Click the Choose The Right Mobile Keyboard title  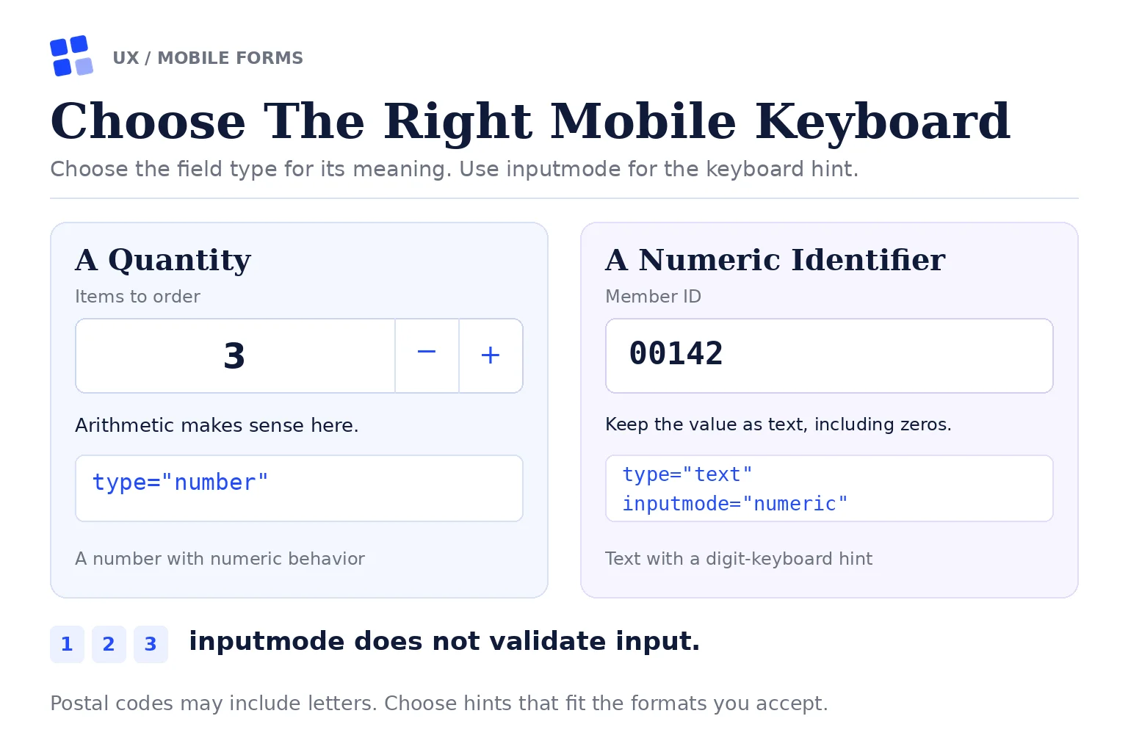click(530, 122)
